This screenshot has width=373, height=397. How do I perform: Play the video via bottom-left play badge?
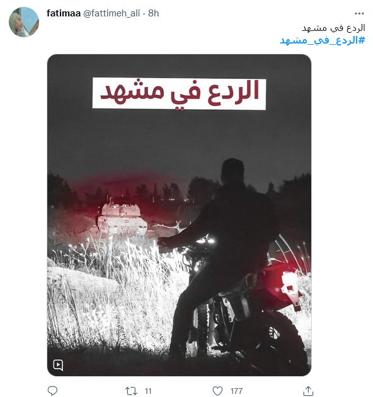pos(58,365)
